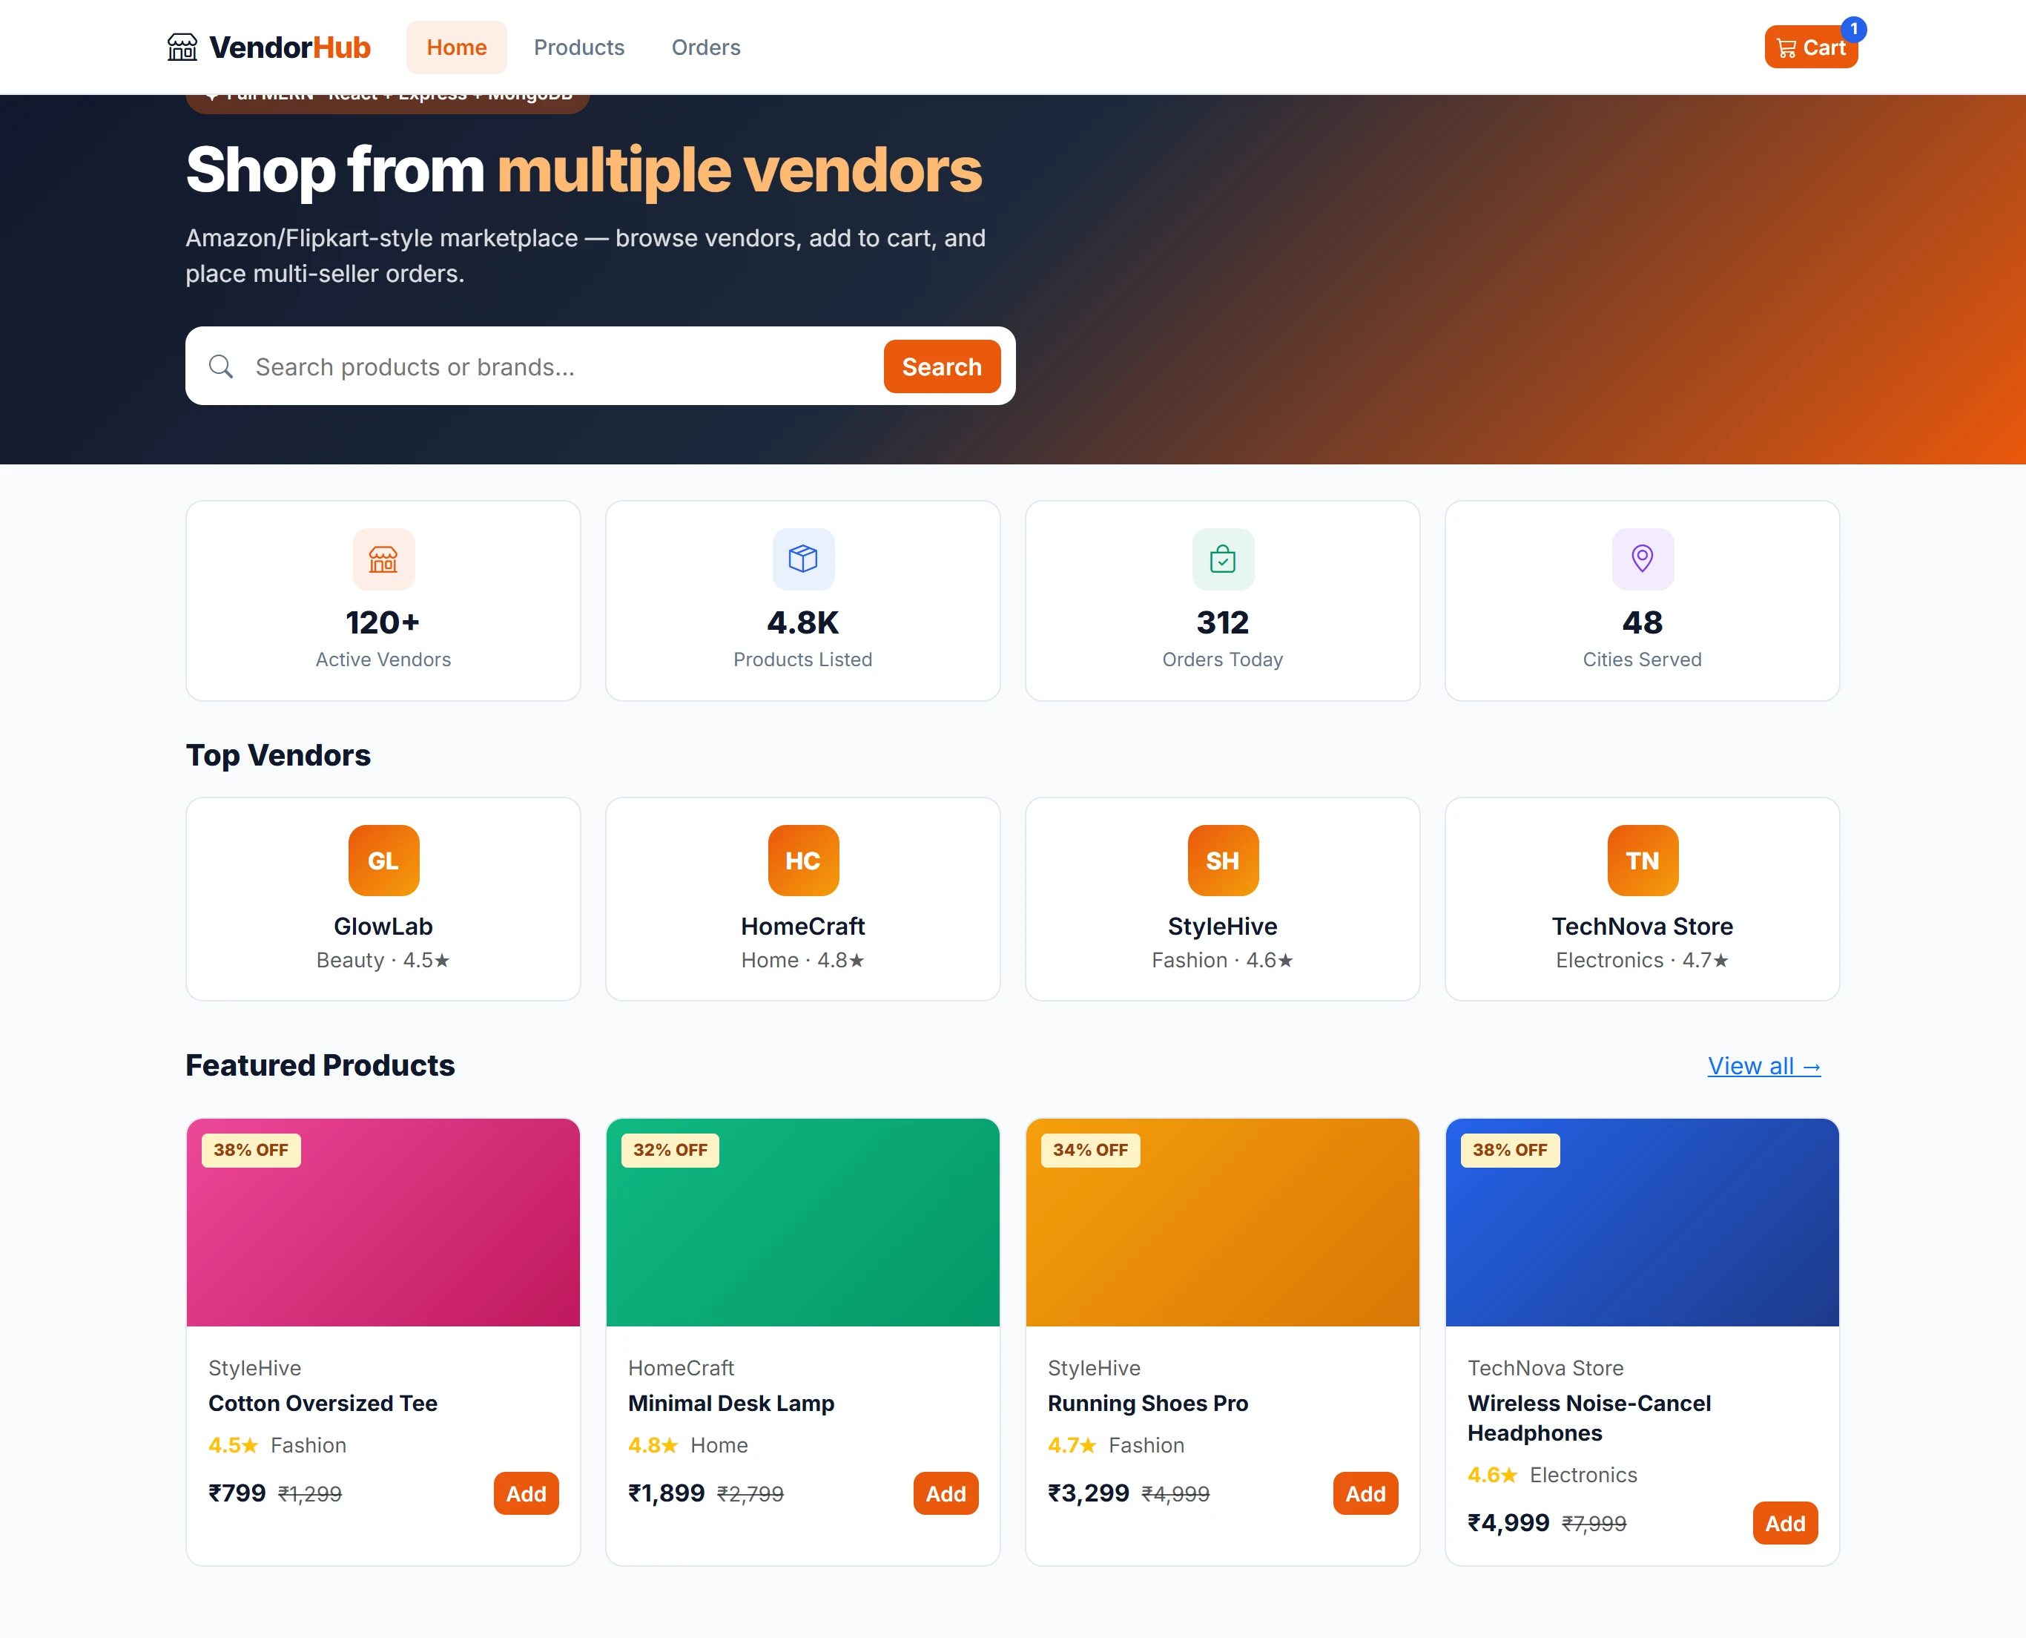Click the 32% OFF badge on Desk Lamp

coord(670,1150)
